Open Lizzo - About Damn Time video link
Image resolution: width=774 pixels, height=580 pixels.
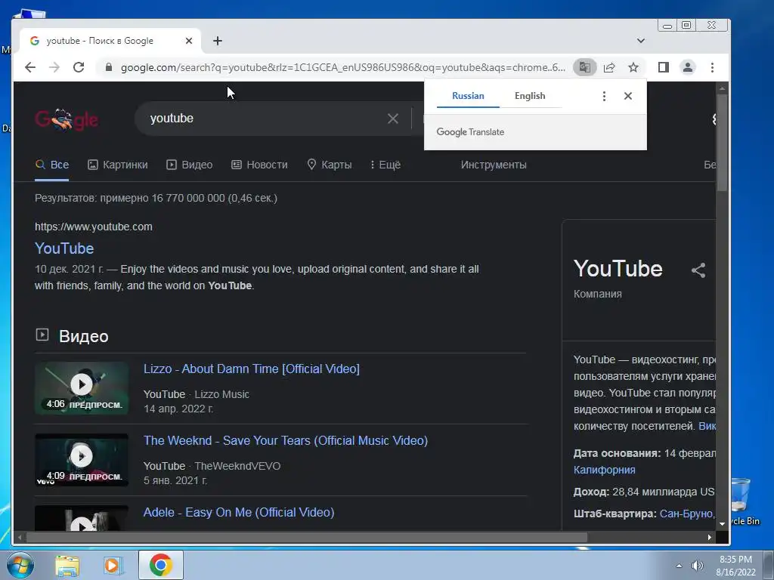[251, 369]
